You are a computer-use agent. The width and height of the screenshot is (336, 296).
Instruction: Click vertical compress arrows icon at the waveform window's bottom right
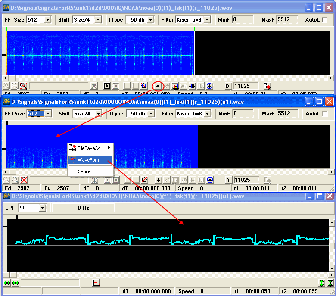pos(330,283)
